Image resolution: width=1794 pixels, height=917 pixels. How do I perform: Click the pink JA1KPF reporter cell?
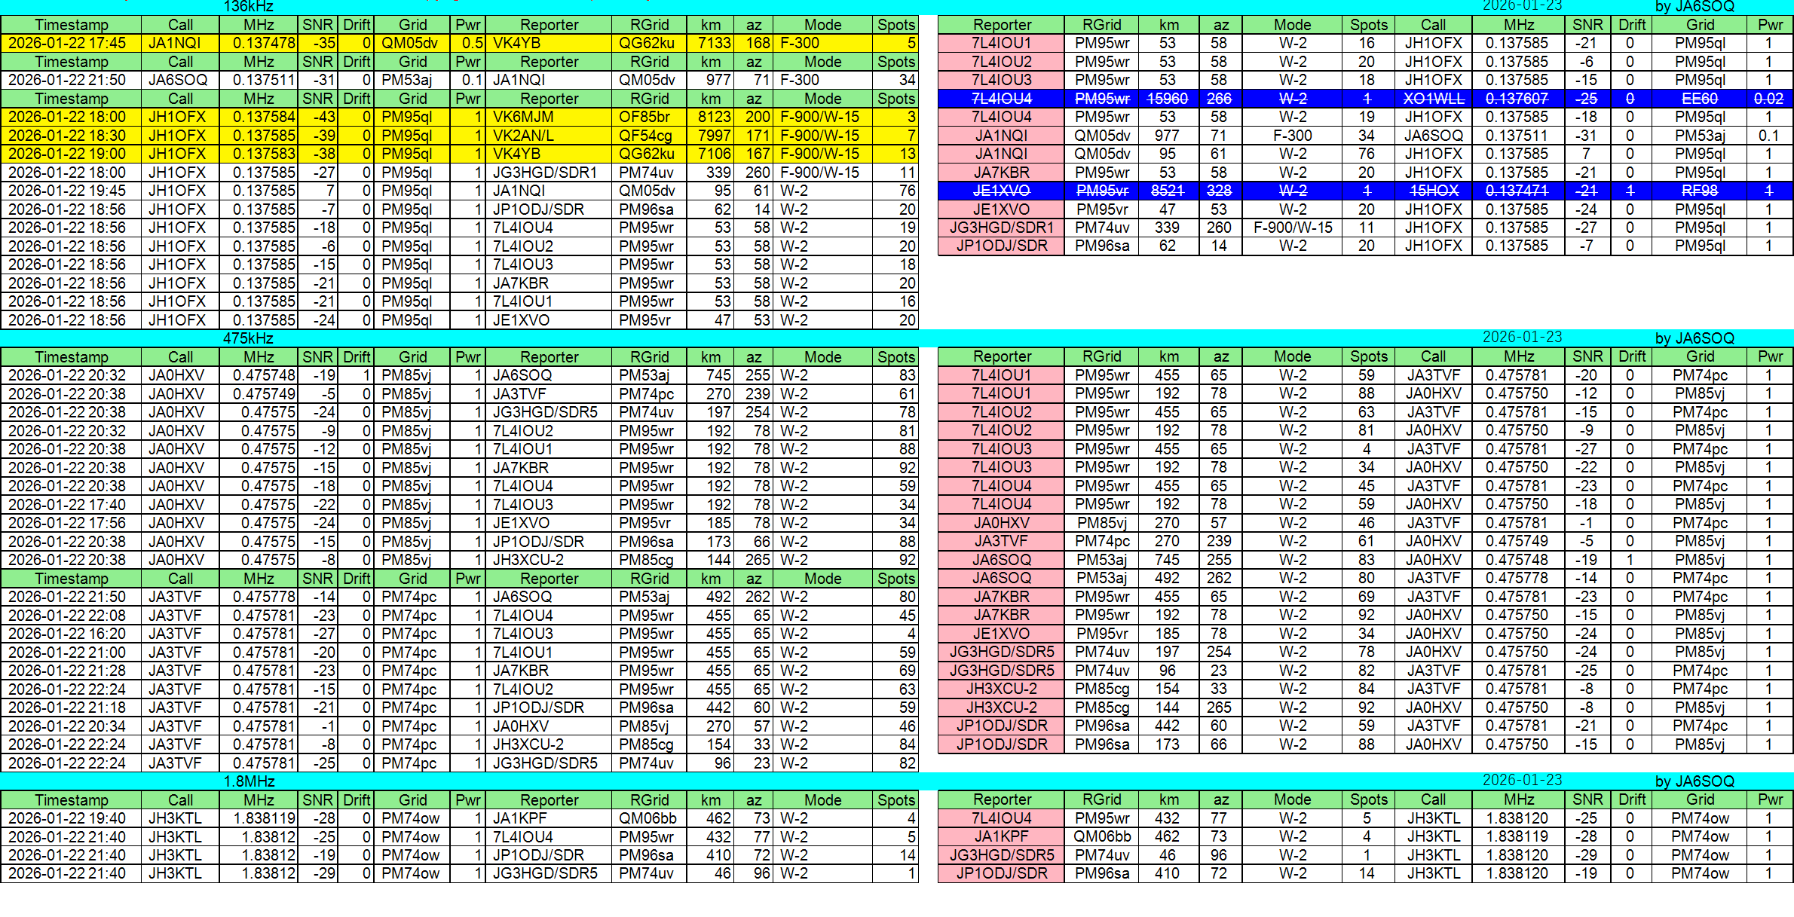[1001, 836]
